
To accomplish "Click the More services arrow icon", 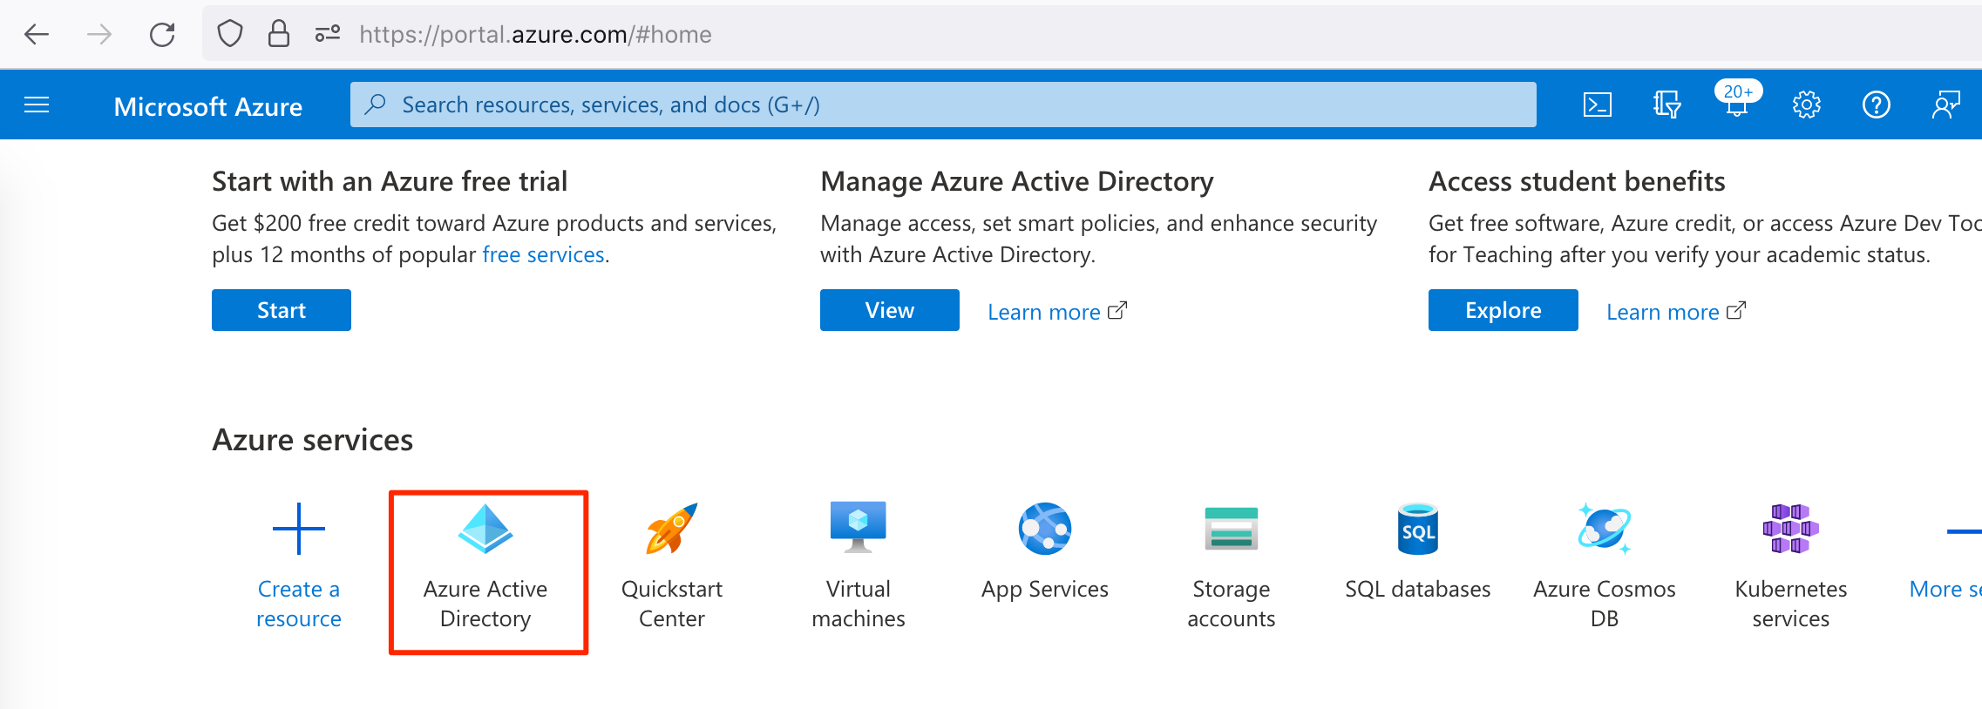I will [x=1965, y=530].
